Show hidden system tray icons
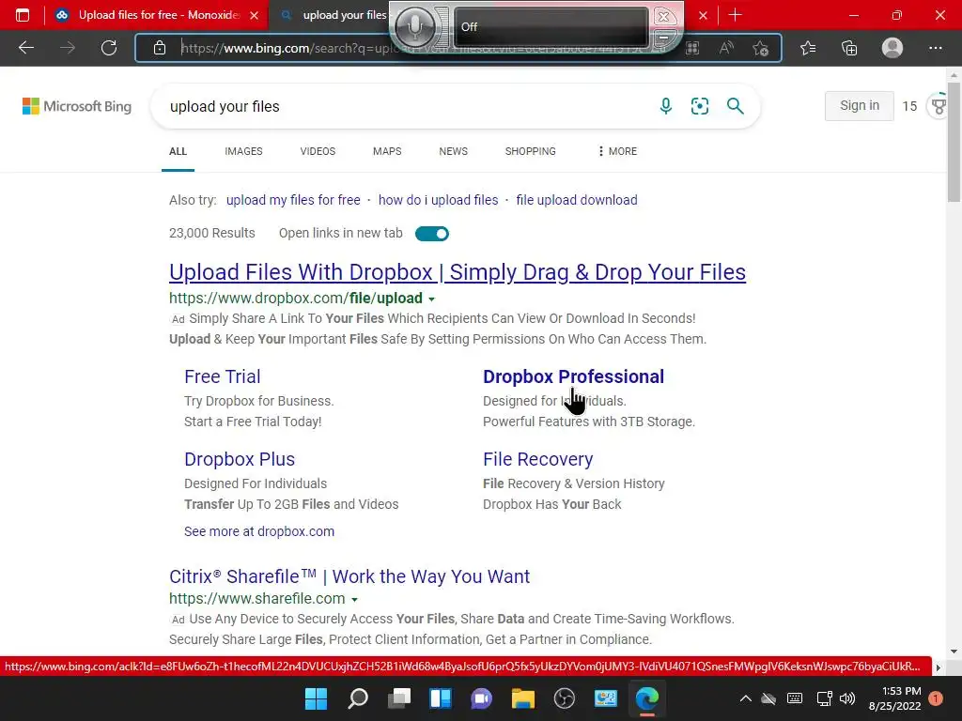 click(745, 698)
